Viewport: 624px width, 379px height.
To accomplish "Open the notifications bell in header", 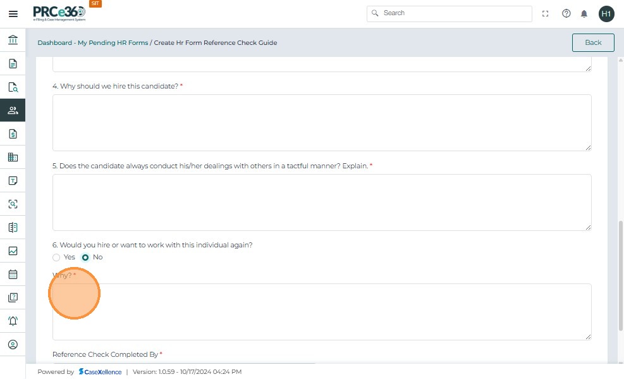I will coord(584,13).
